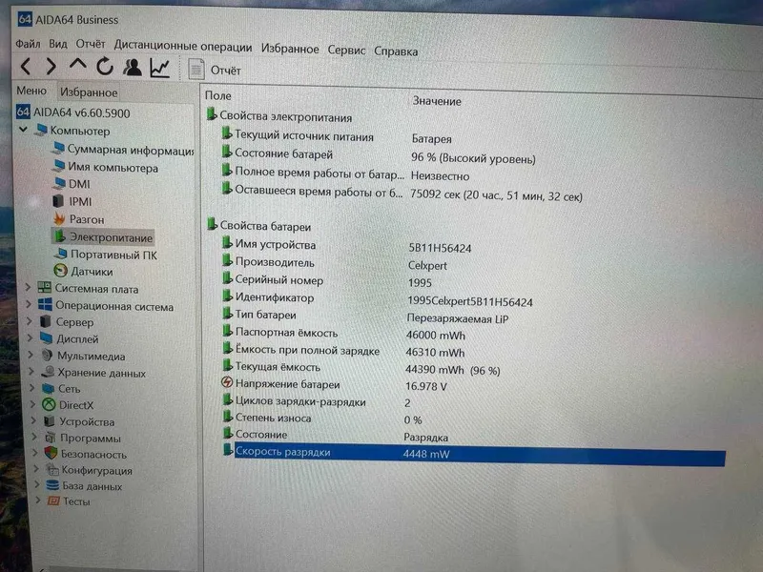Open remote user management person icon

133,68
